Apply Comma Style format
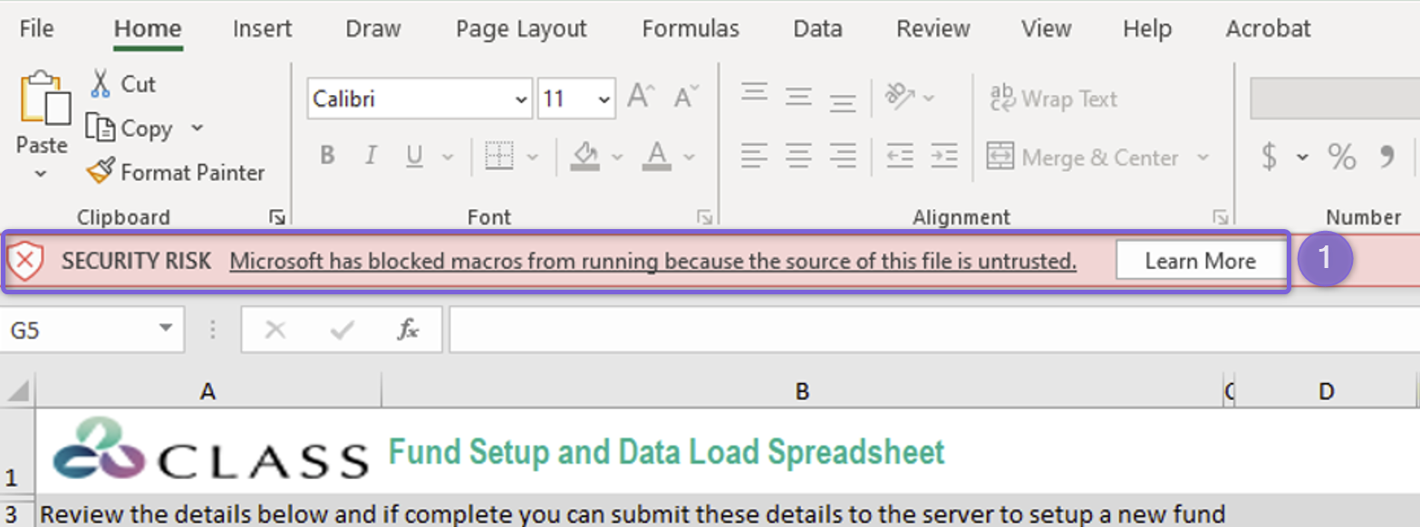 click(x=1386, y=157)
